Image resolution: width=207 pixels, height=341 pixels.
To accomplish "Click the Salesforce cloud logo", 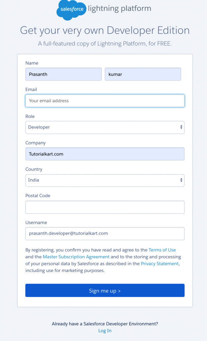I will point(72,10).
